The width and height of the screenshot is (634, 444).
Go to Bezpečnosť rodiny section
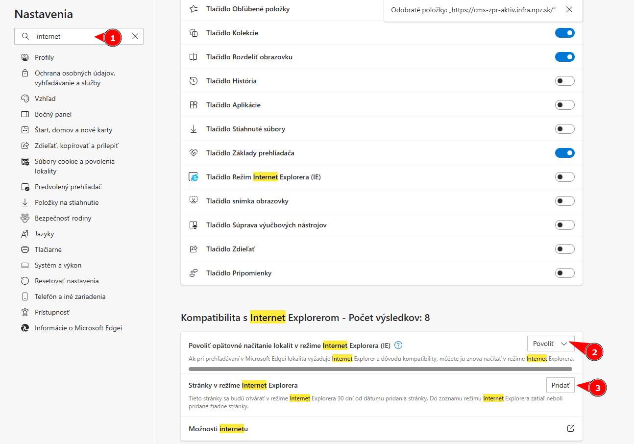63,218
